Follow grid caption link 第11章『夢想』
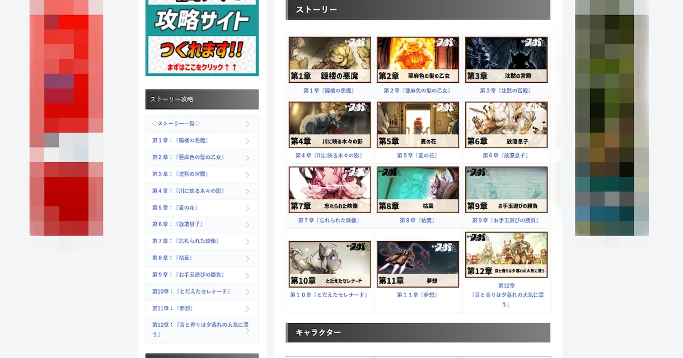The image size is (683, 358). (x=418, y=295)
